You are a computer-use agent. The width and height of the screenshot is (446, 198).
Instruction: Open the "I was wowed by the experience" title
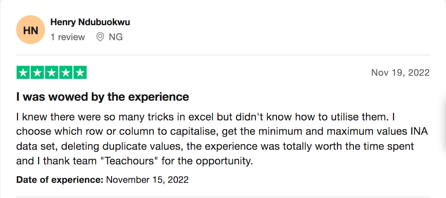103,97
